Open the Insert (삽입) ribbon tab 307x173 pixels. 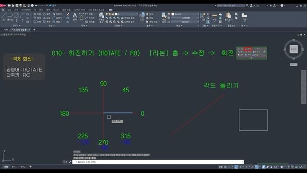click(x=9, y=10)
